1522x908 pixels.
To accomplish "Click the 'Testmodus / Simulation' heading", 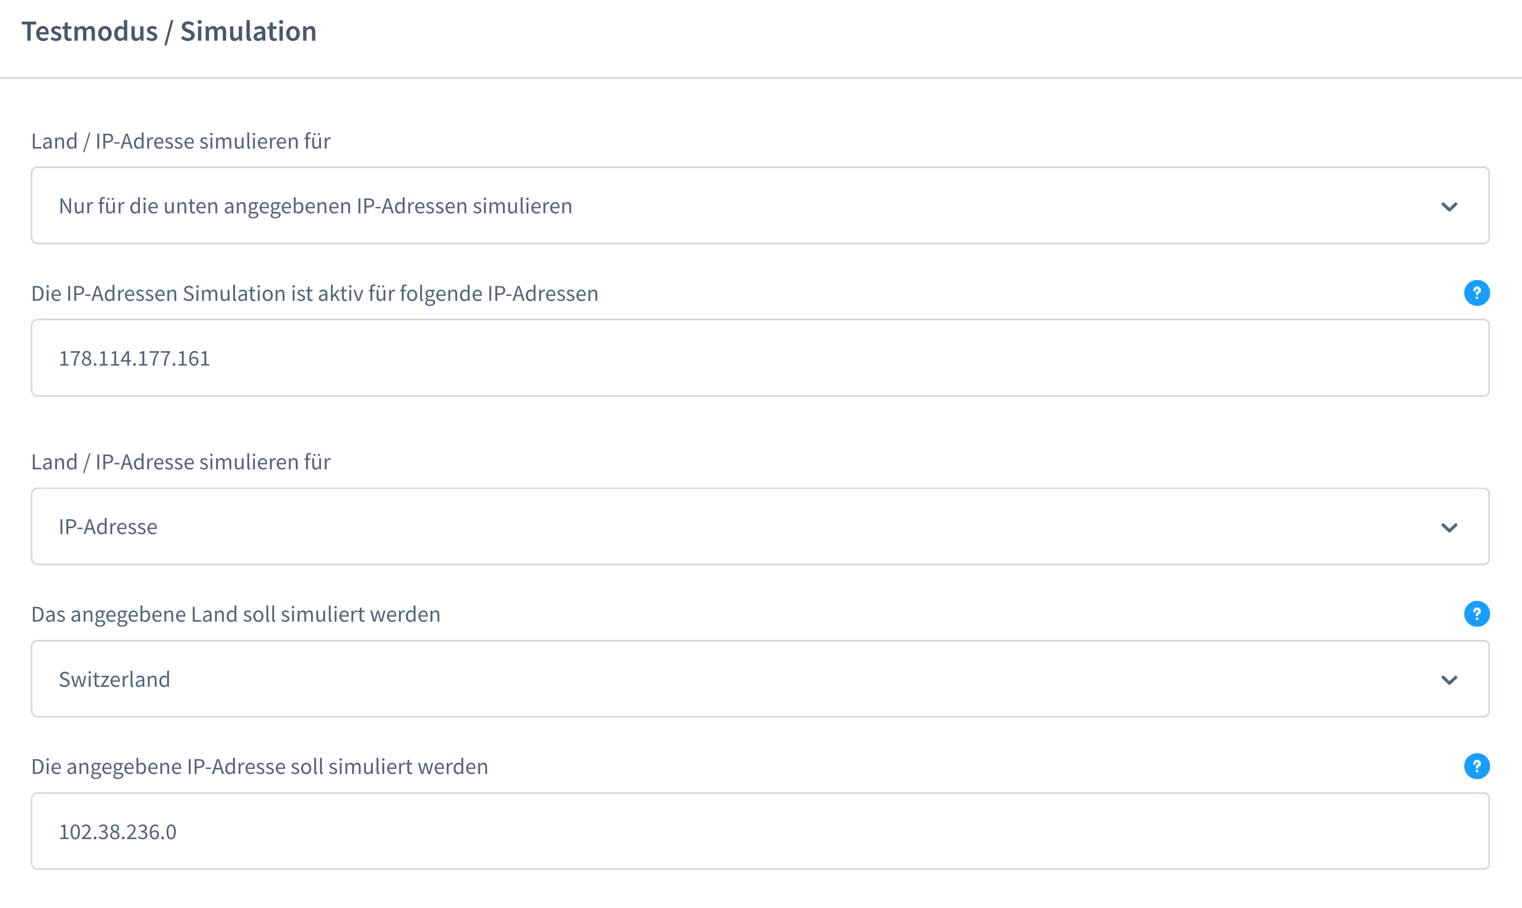I will (169, 32).
